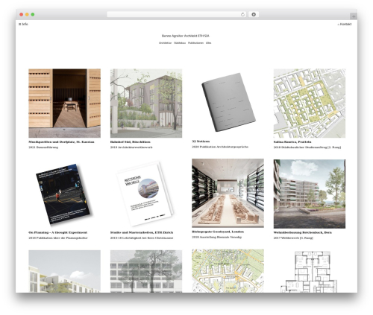Viewport: 373px width, 315px height.
Task: Filter projects by Städtebau
Action: (x=180, y=43)
